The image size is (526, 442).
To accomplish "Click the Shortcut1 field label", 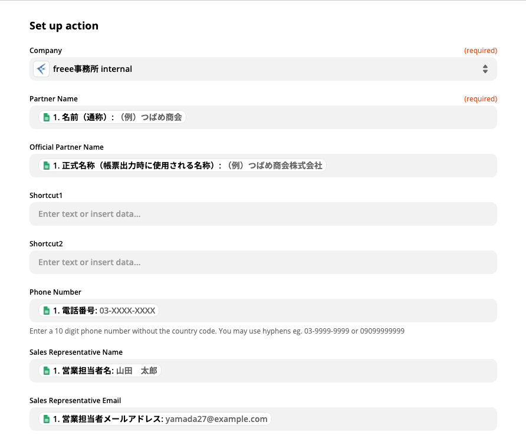I will pyautogui.click(x=46, y=196).
